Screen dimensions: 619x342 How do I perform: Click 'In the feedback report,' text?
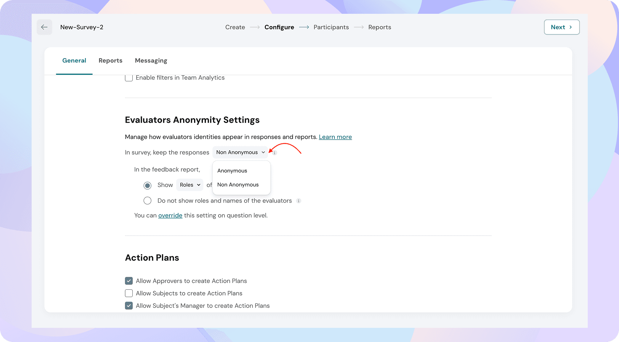[x=167, y=170]
